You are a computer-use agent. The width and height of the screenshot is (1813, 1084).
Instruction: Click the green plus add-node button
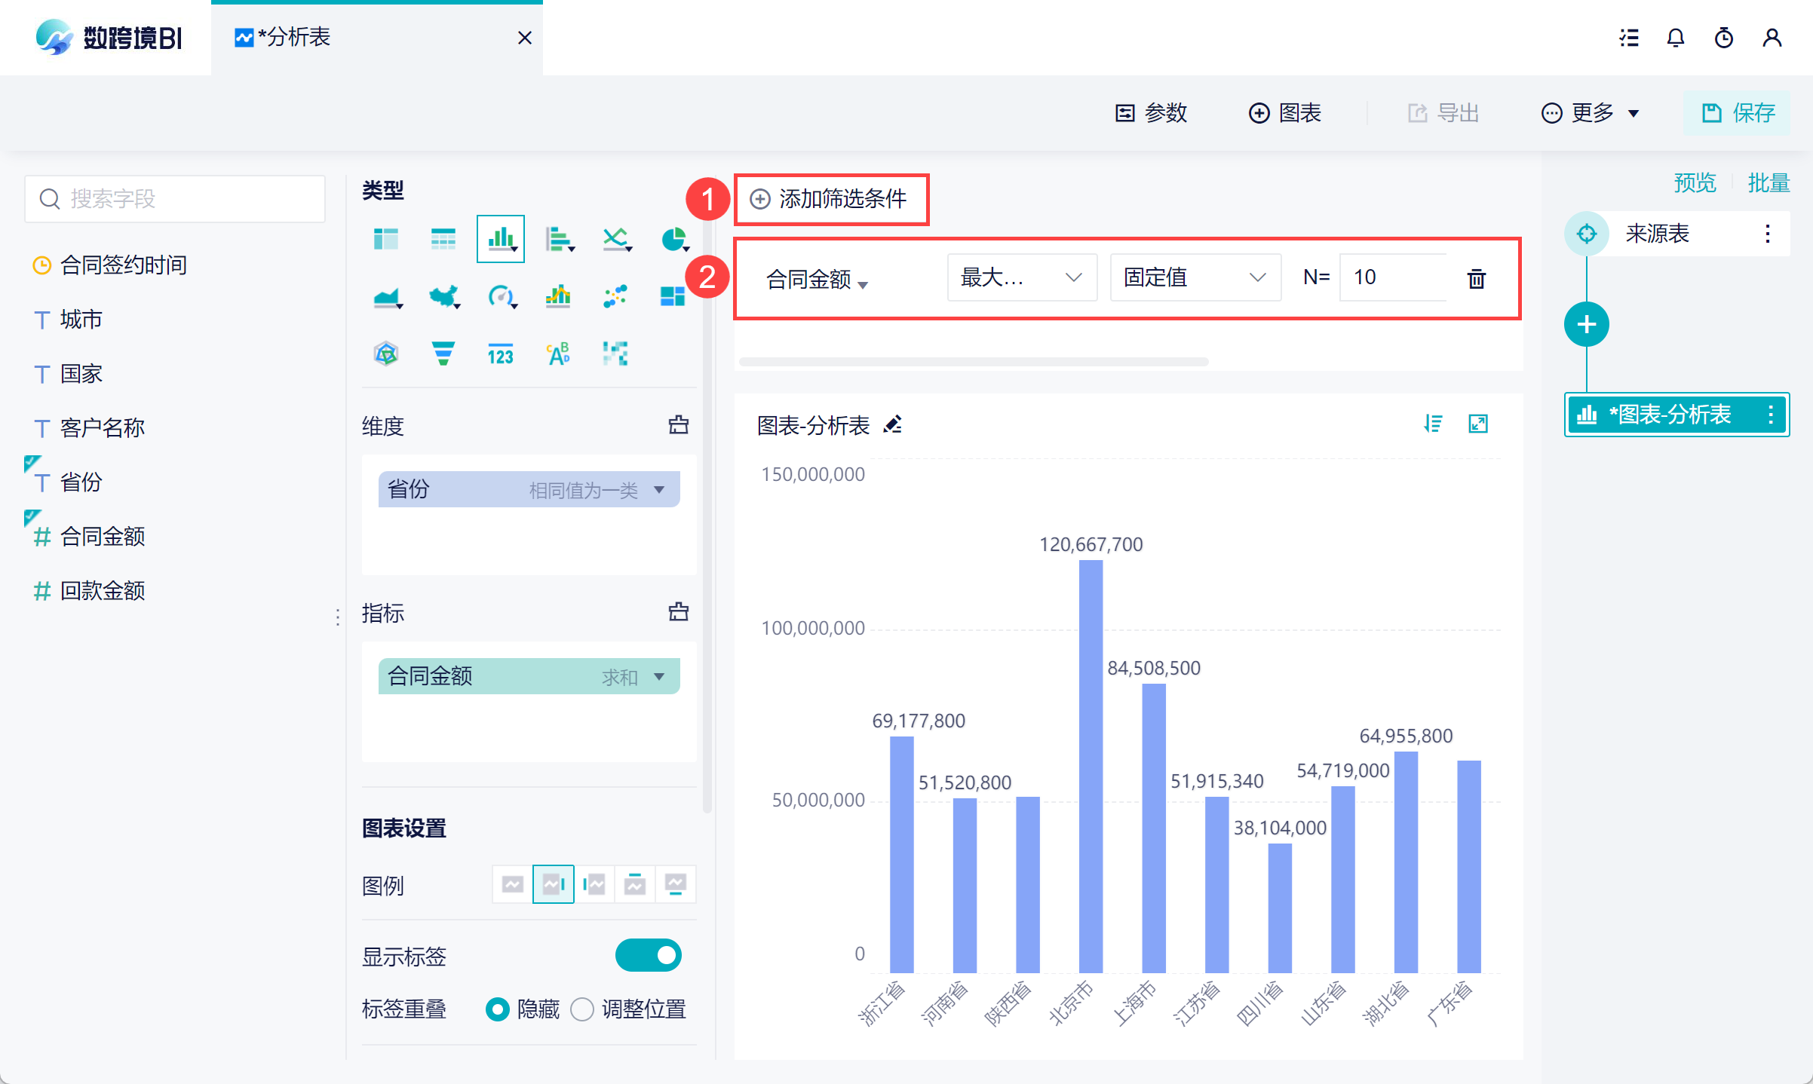click(1586, 324)
